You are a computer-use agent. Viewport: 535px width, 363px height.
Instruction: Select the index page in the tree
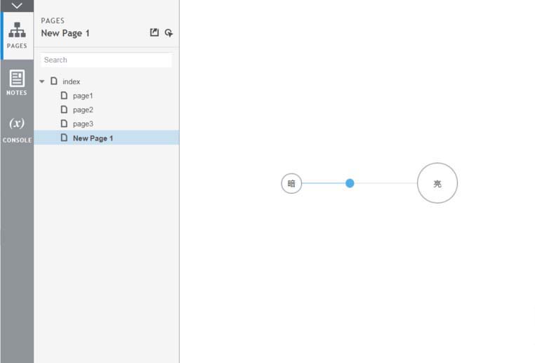coord(71,81)
